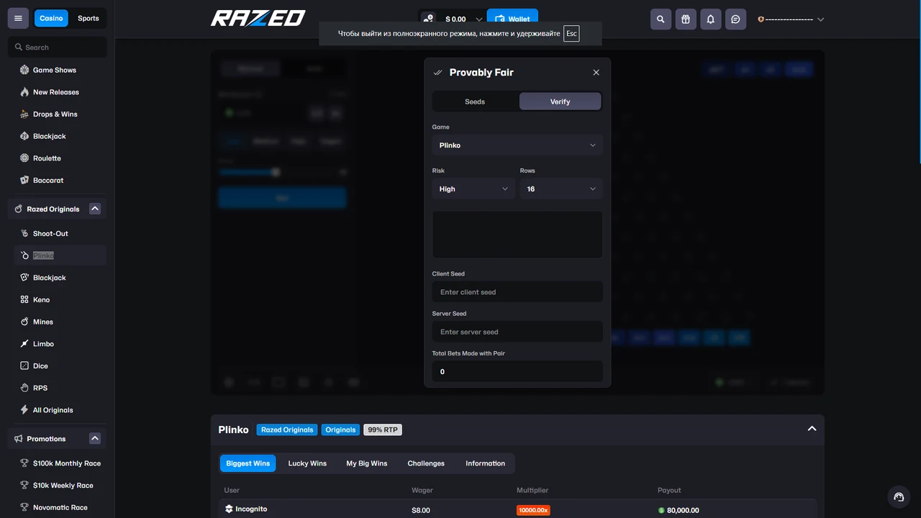Click the support headset icon

[899, 496]
